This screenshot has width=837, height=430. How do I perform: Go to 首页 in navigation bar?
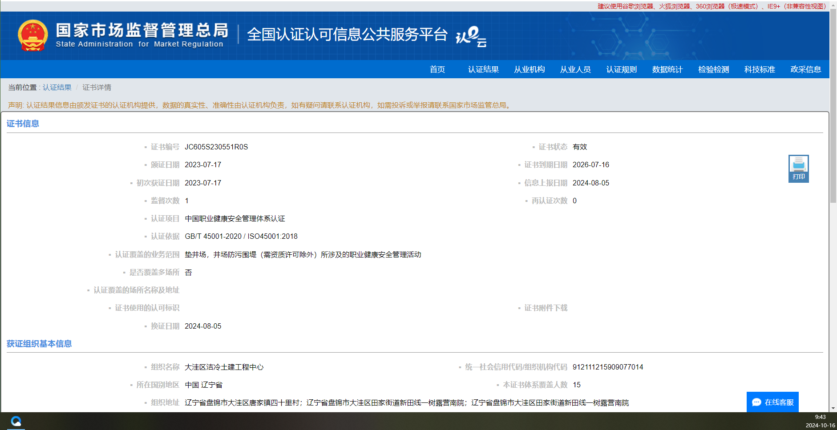pyautogui.click(x=437, y=69)
